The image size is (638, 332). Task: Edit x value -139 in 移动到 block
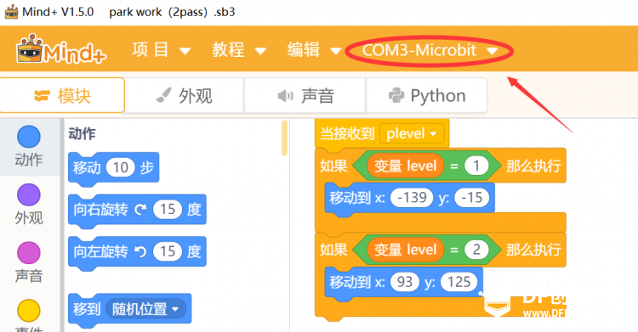click(412, 198)
